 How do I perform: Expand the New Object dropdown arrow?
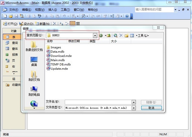tap(121, 16)
